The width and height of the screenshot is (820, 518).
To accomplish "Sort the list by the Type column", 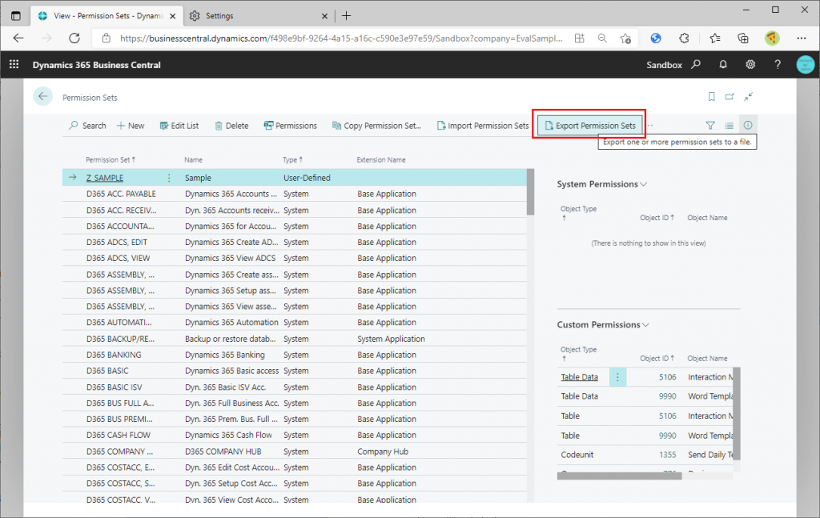I will 292,159.
